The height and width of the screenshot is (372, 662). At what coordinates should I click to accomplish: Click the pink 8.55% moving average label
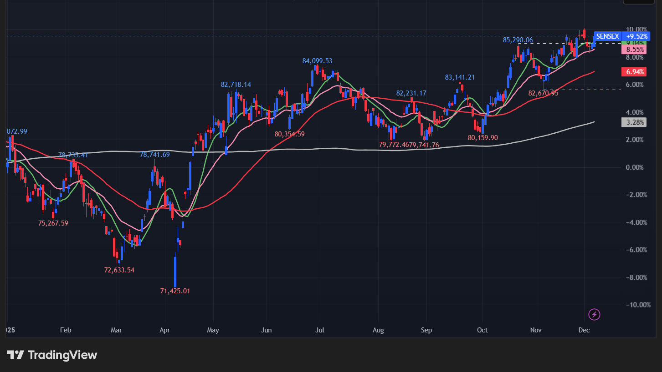point(634,50)
